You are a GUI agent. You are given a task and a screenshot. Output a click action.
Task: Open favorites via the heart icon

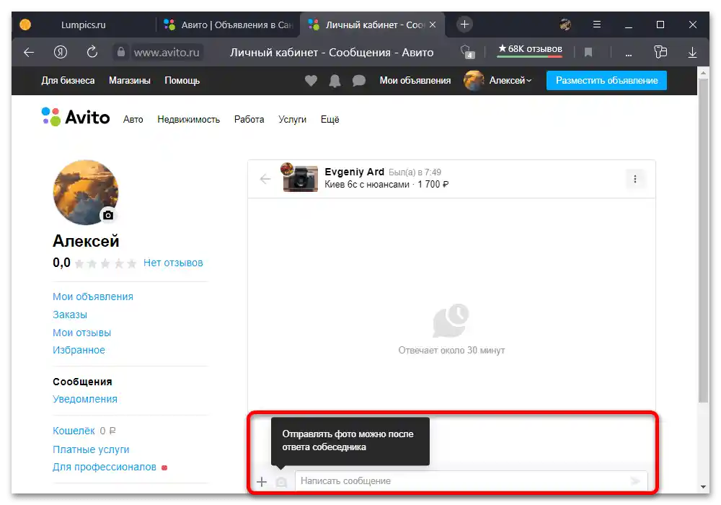(311, 81)
